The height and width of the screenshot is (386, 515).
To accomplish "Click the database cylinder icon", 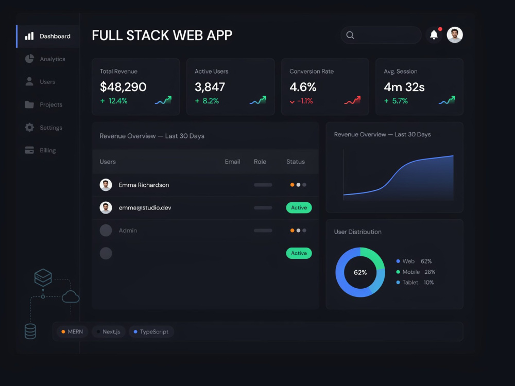I will (30, 331).
